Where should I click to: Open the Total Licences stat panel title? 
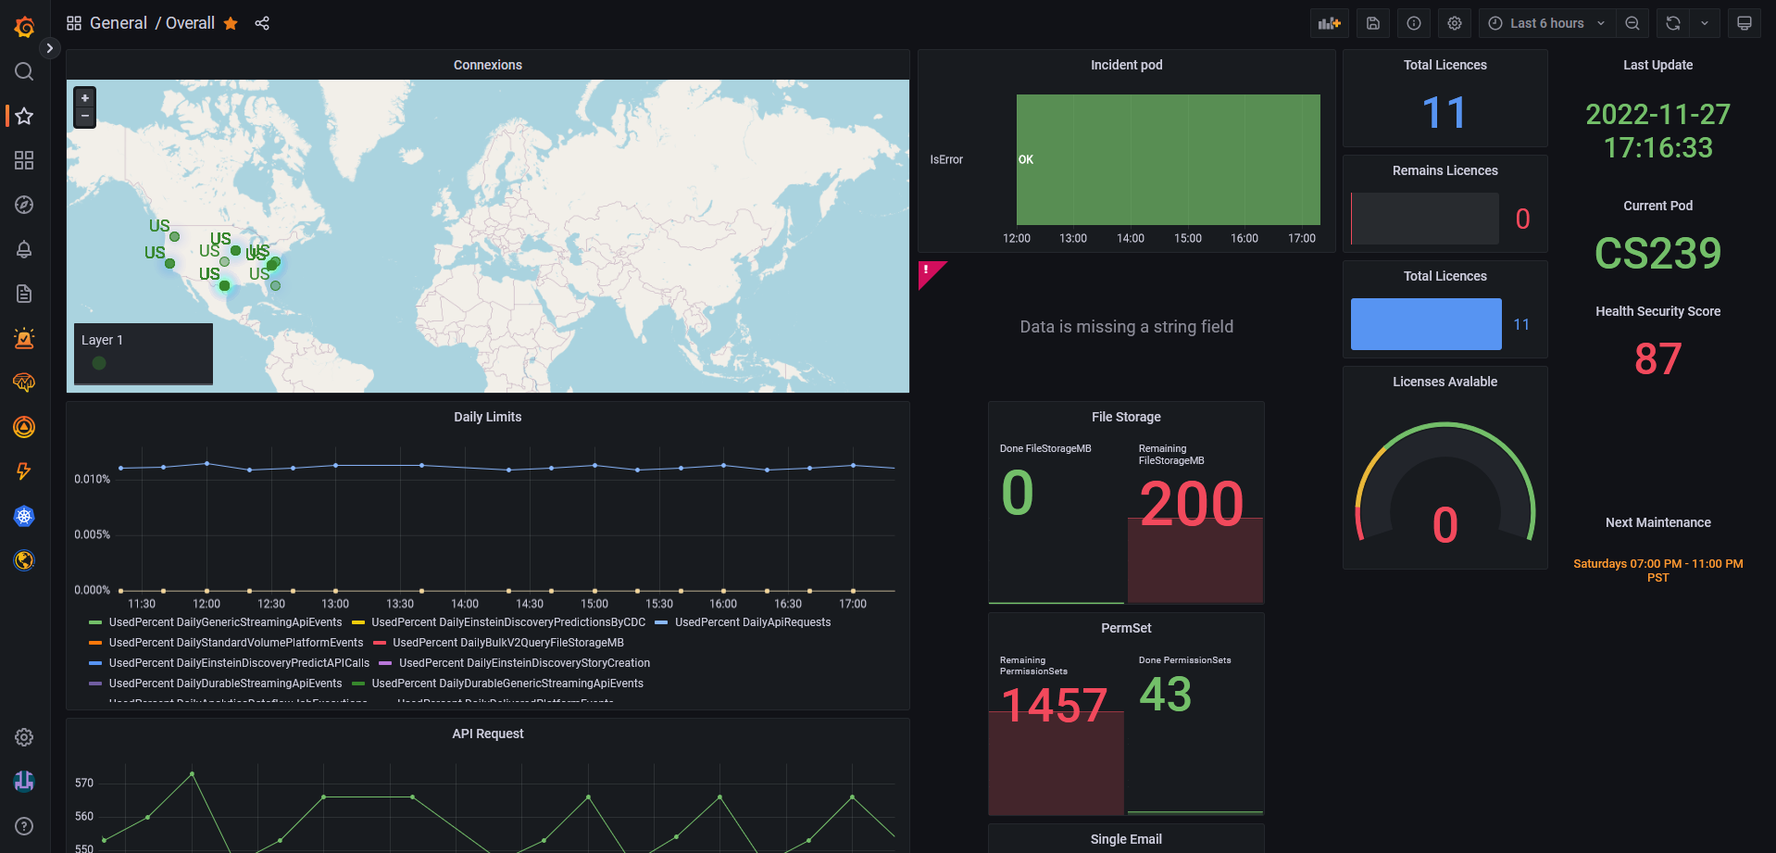(1445, 65)
